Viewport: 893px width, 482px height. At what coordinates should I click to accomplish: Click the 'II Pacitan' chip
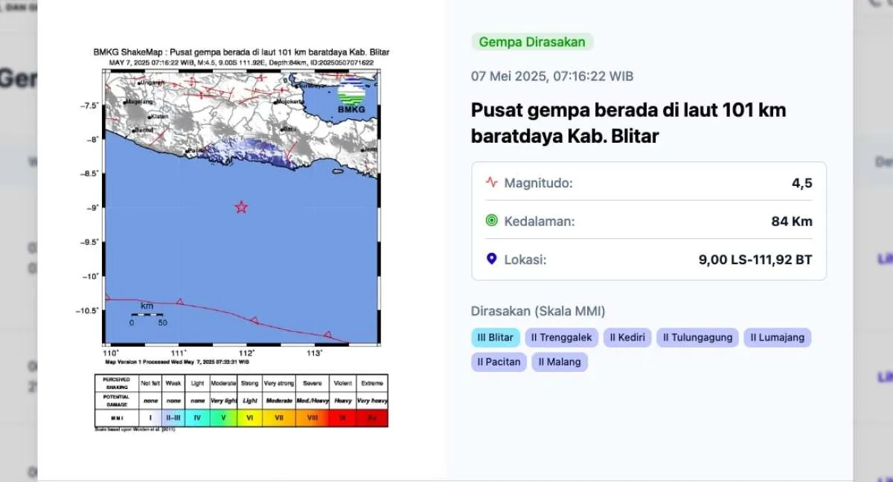click(x=497, y=361)
